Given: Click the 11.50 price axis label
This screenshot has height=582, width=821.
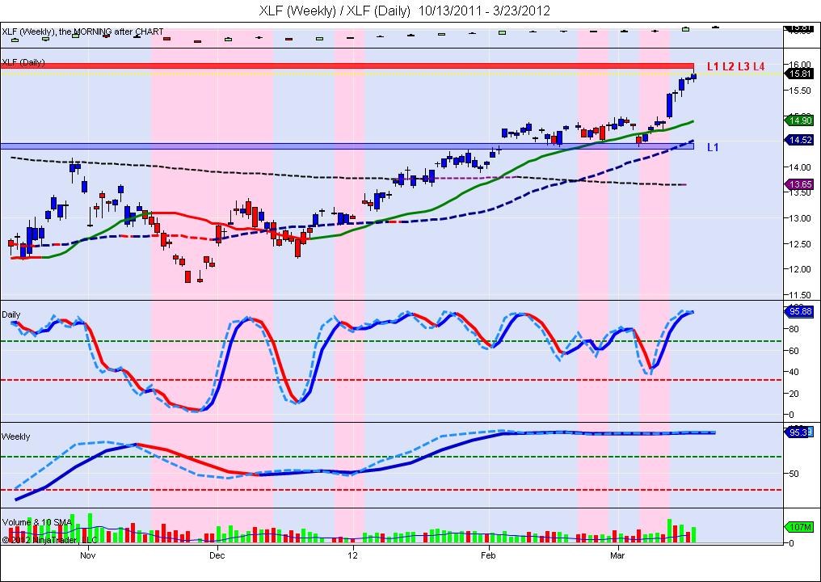Looking at the screenshot, I should click(x=801, y=295).
